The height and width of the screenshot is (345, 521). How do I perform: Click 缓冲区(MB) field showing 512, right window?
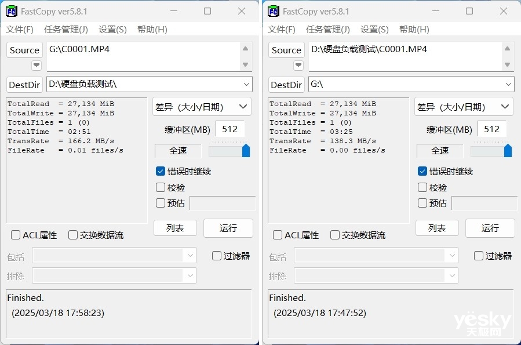point(492,129)
